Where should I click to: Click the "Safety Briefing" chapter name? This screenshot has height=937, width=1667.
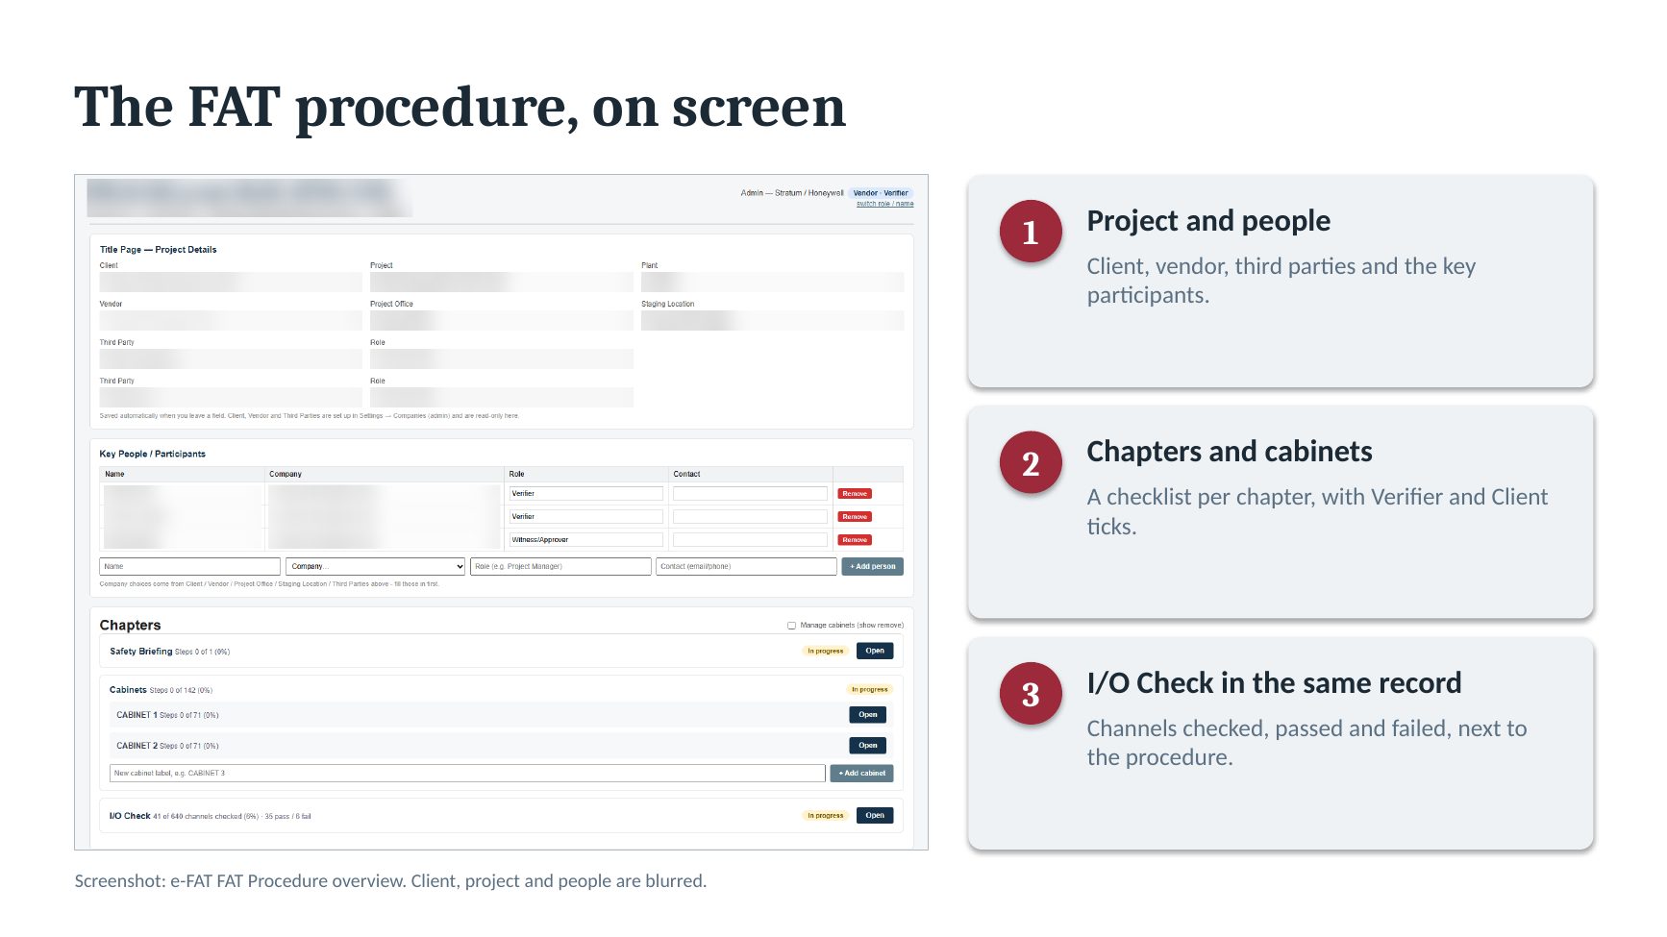141,652
